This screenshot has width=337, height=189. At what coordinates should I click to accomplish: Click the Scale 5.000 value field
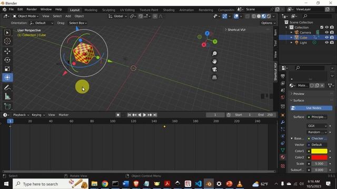tap(319, 163)
